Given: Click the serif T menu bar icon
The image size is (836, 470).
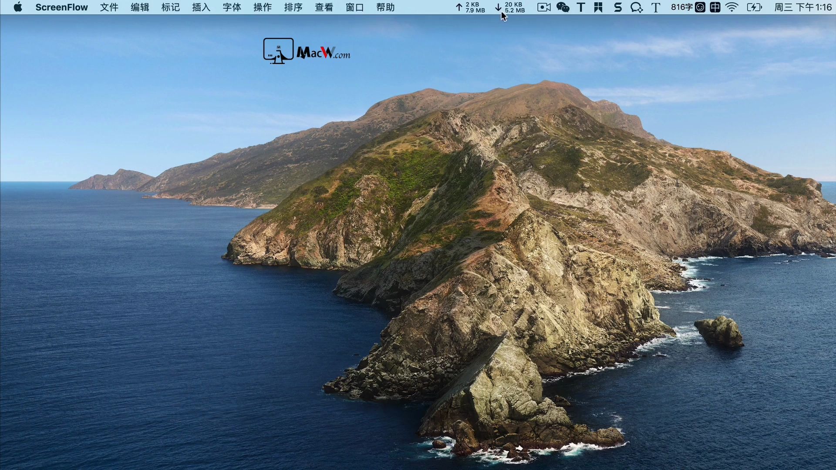Looking at the screenshot, I should click(x=656, y=7).
